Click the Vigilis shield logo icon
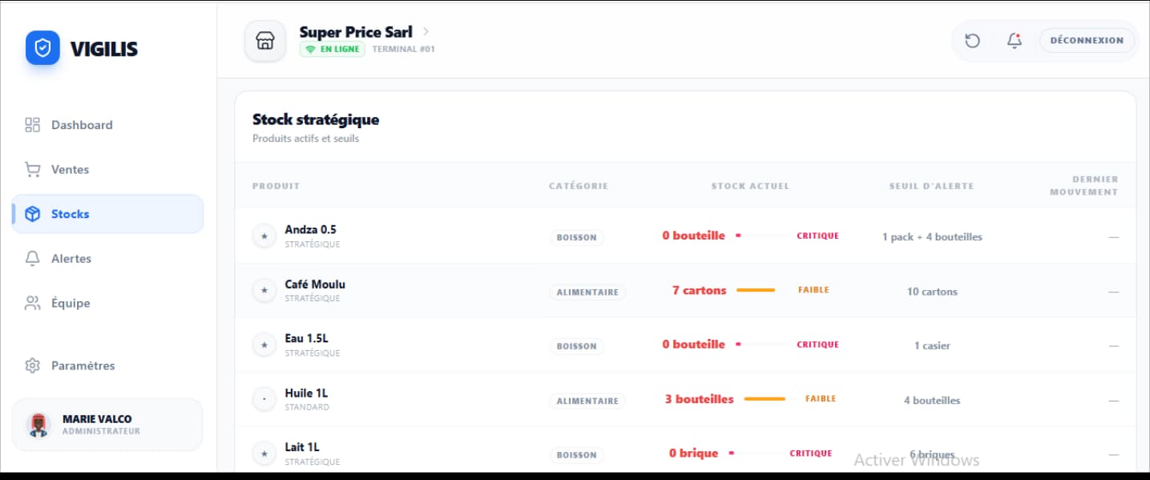This screenshot has width=1150, height=480. (x=42, y=48)
